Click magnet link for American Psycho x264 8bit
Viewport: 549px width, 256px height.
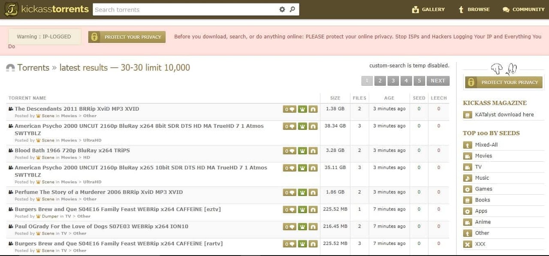coord(313,126)
